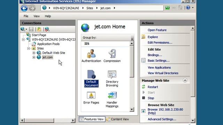Click the black Stop square icon
Viewport: 223px width, 125px height.
point(144,98)
